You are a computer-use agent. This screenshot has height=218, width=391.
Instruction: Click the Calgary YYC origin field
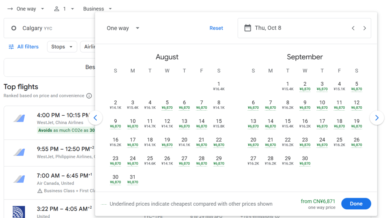(x=49, y=28)
